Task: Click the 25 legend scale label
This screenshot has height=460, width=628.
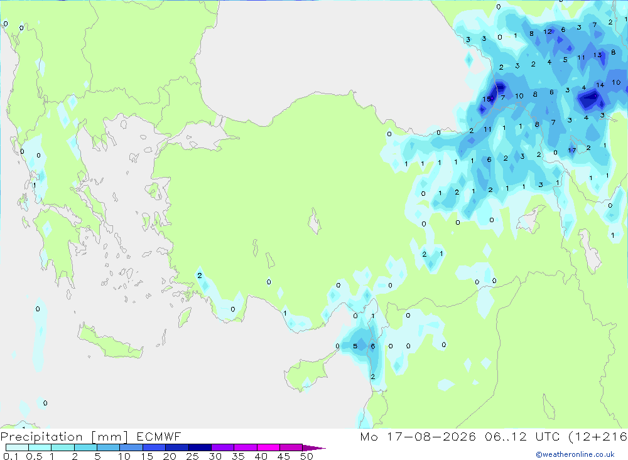Action: (x=192, y=456)
